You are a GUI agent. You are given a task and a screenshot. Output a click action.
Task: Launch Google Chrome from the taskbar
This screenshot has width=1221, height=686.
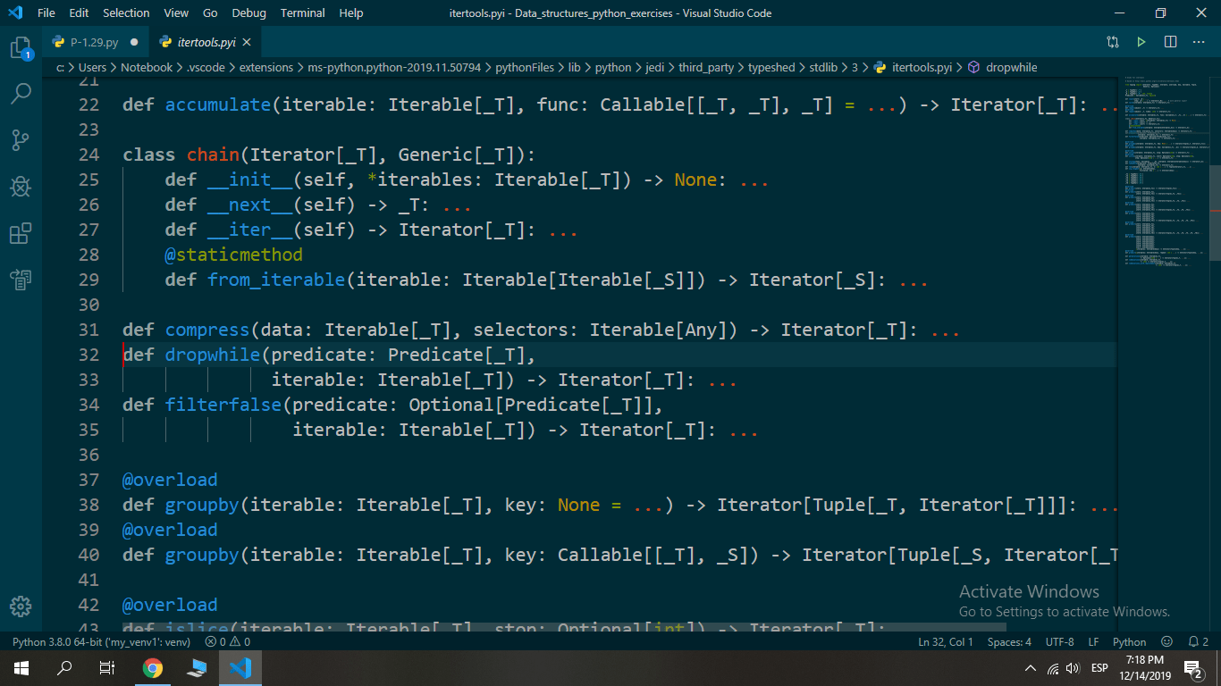pyautogui.click(x=152, y=667)
